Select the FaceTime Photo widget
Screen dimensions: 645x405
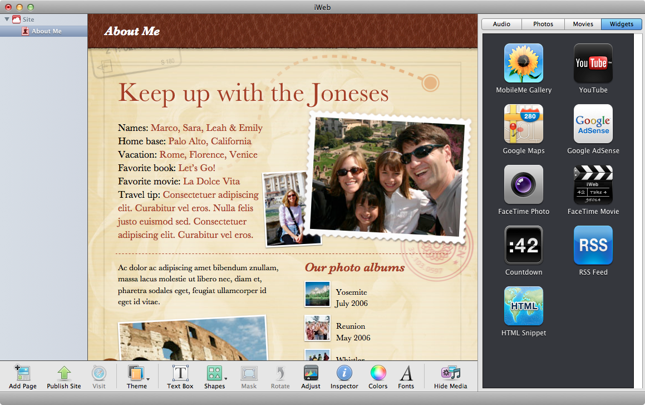pos(524,184)
